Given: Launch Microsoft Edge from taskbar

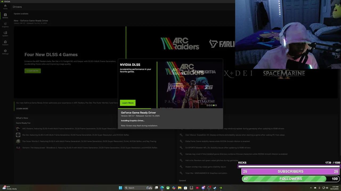Looking at the screenshot, I should click(162, 188).
